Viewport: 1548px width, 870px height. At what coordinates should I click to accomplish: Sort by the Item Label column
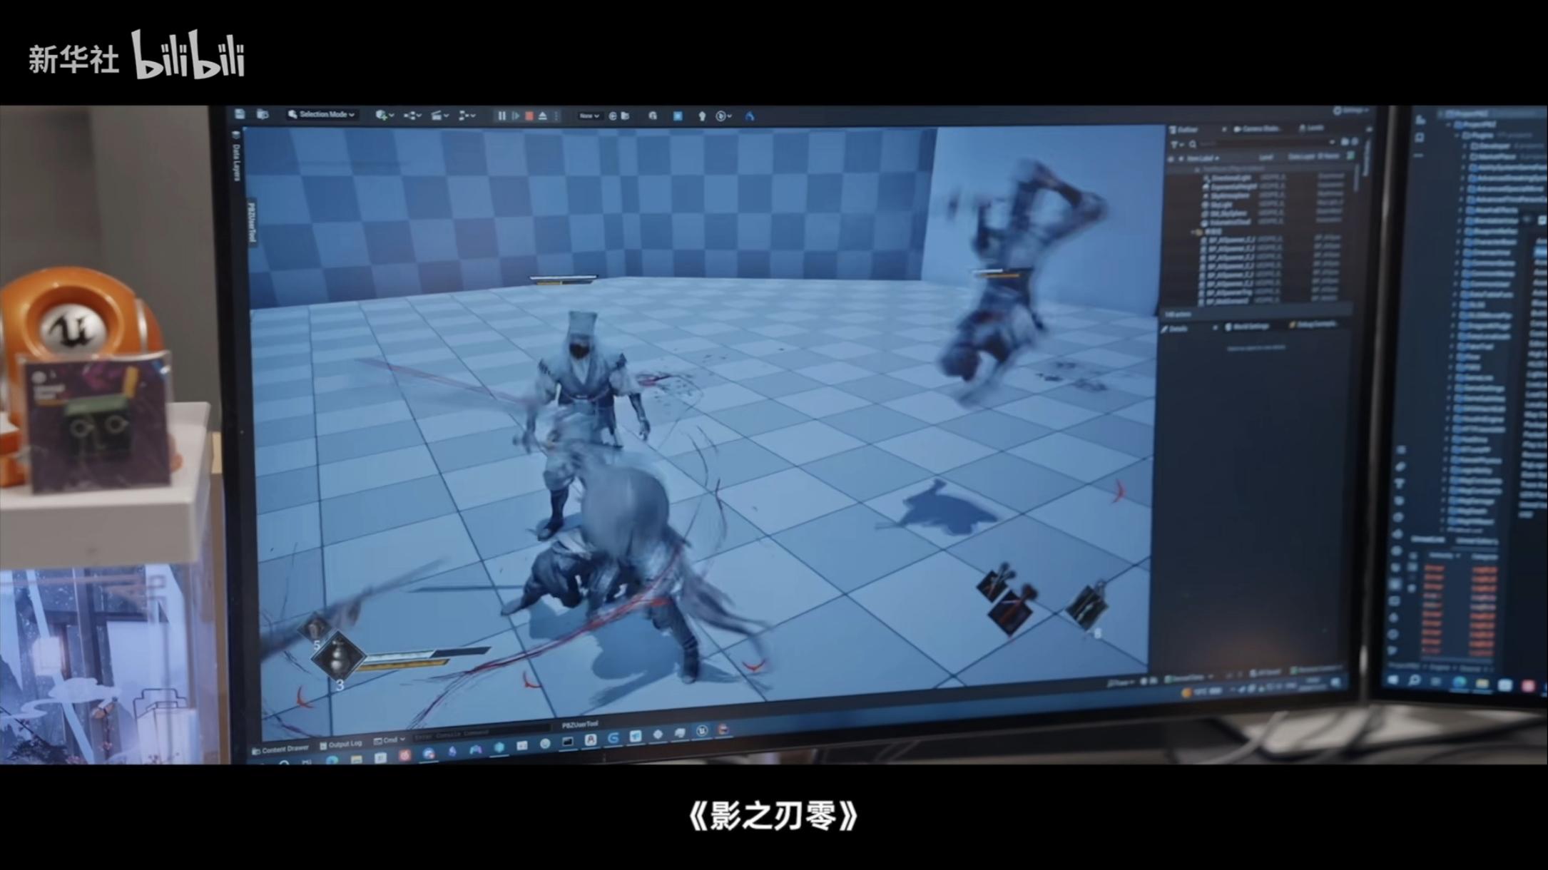(x=1203, y=158)
